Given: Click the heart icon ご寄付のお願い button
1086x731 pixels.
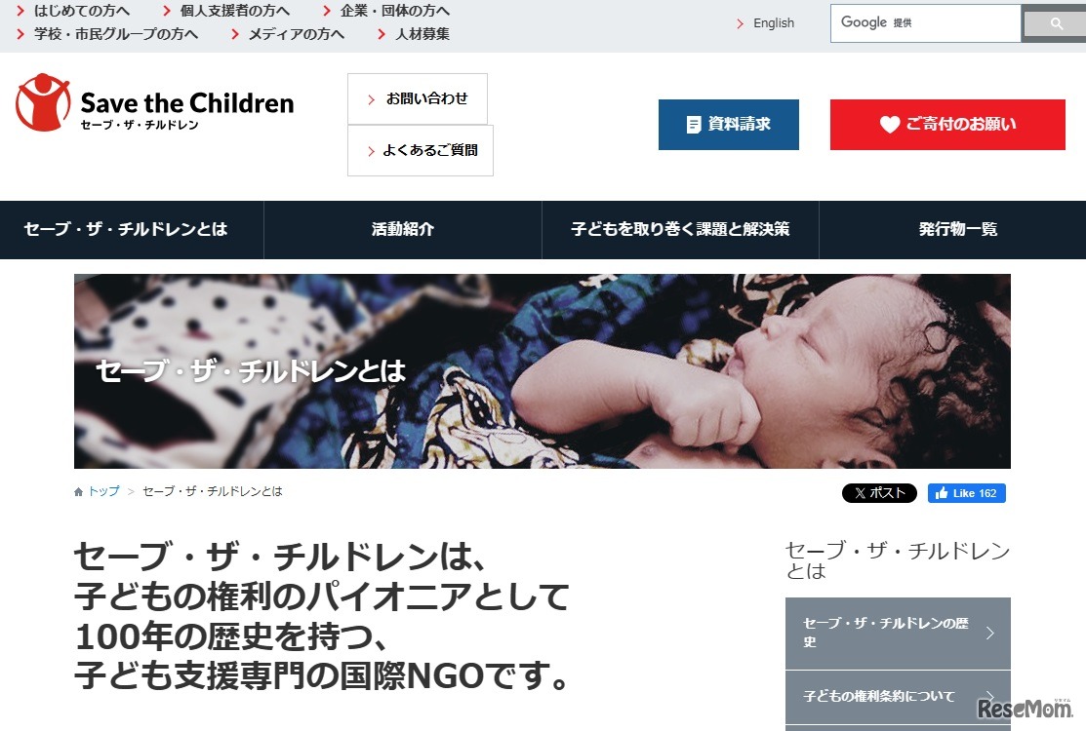Looking at the screenshot, I should pyautogui.click(x=947, y=125).
